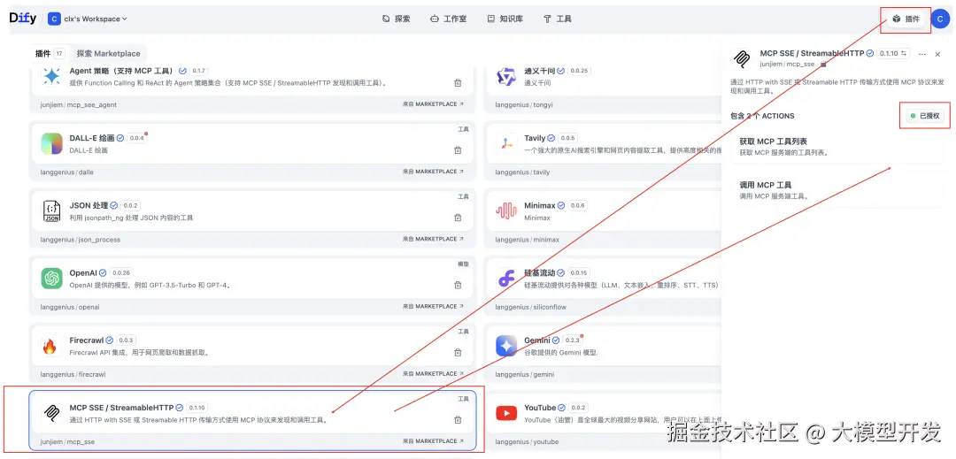This screenshot has width=956, height=459.
Task: Click the langgenius/youtube text
Action: (x=527, y=441)
